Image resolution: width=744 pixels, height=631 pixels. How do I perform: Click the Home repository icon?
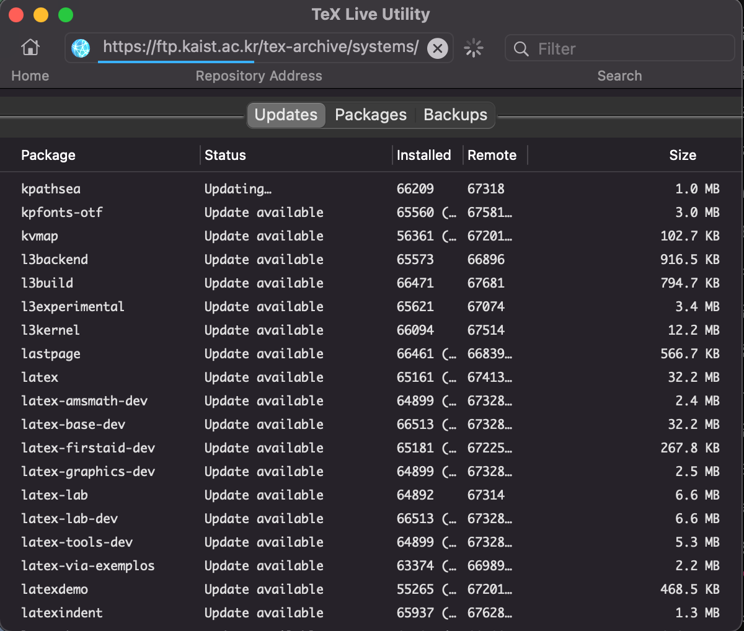click(x=30, y=48)
